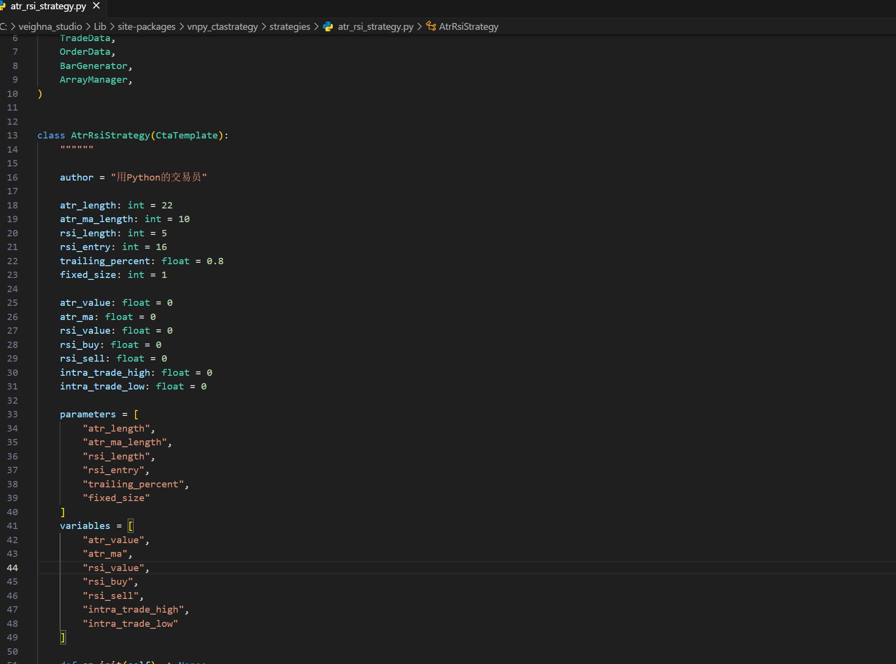Place cursor on ArrayManager import
This screenshot has width=896, height=664.
(x=93, y=80)
